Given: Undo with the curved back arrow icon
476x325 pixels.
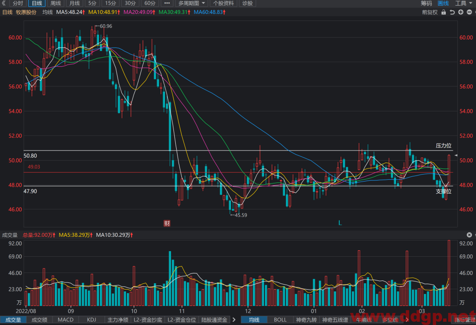Looking at the screenshot, I should pyautogui.click(x=452, y=12).
